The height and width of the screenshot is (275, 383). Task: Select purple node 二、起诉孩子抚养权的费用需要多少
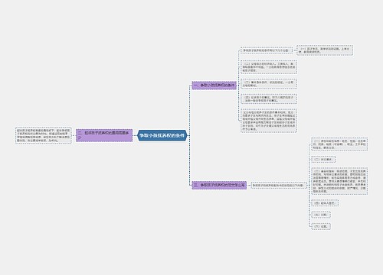coord(104,135)
